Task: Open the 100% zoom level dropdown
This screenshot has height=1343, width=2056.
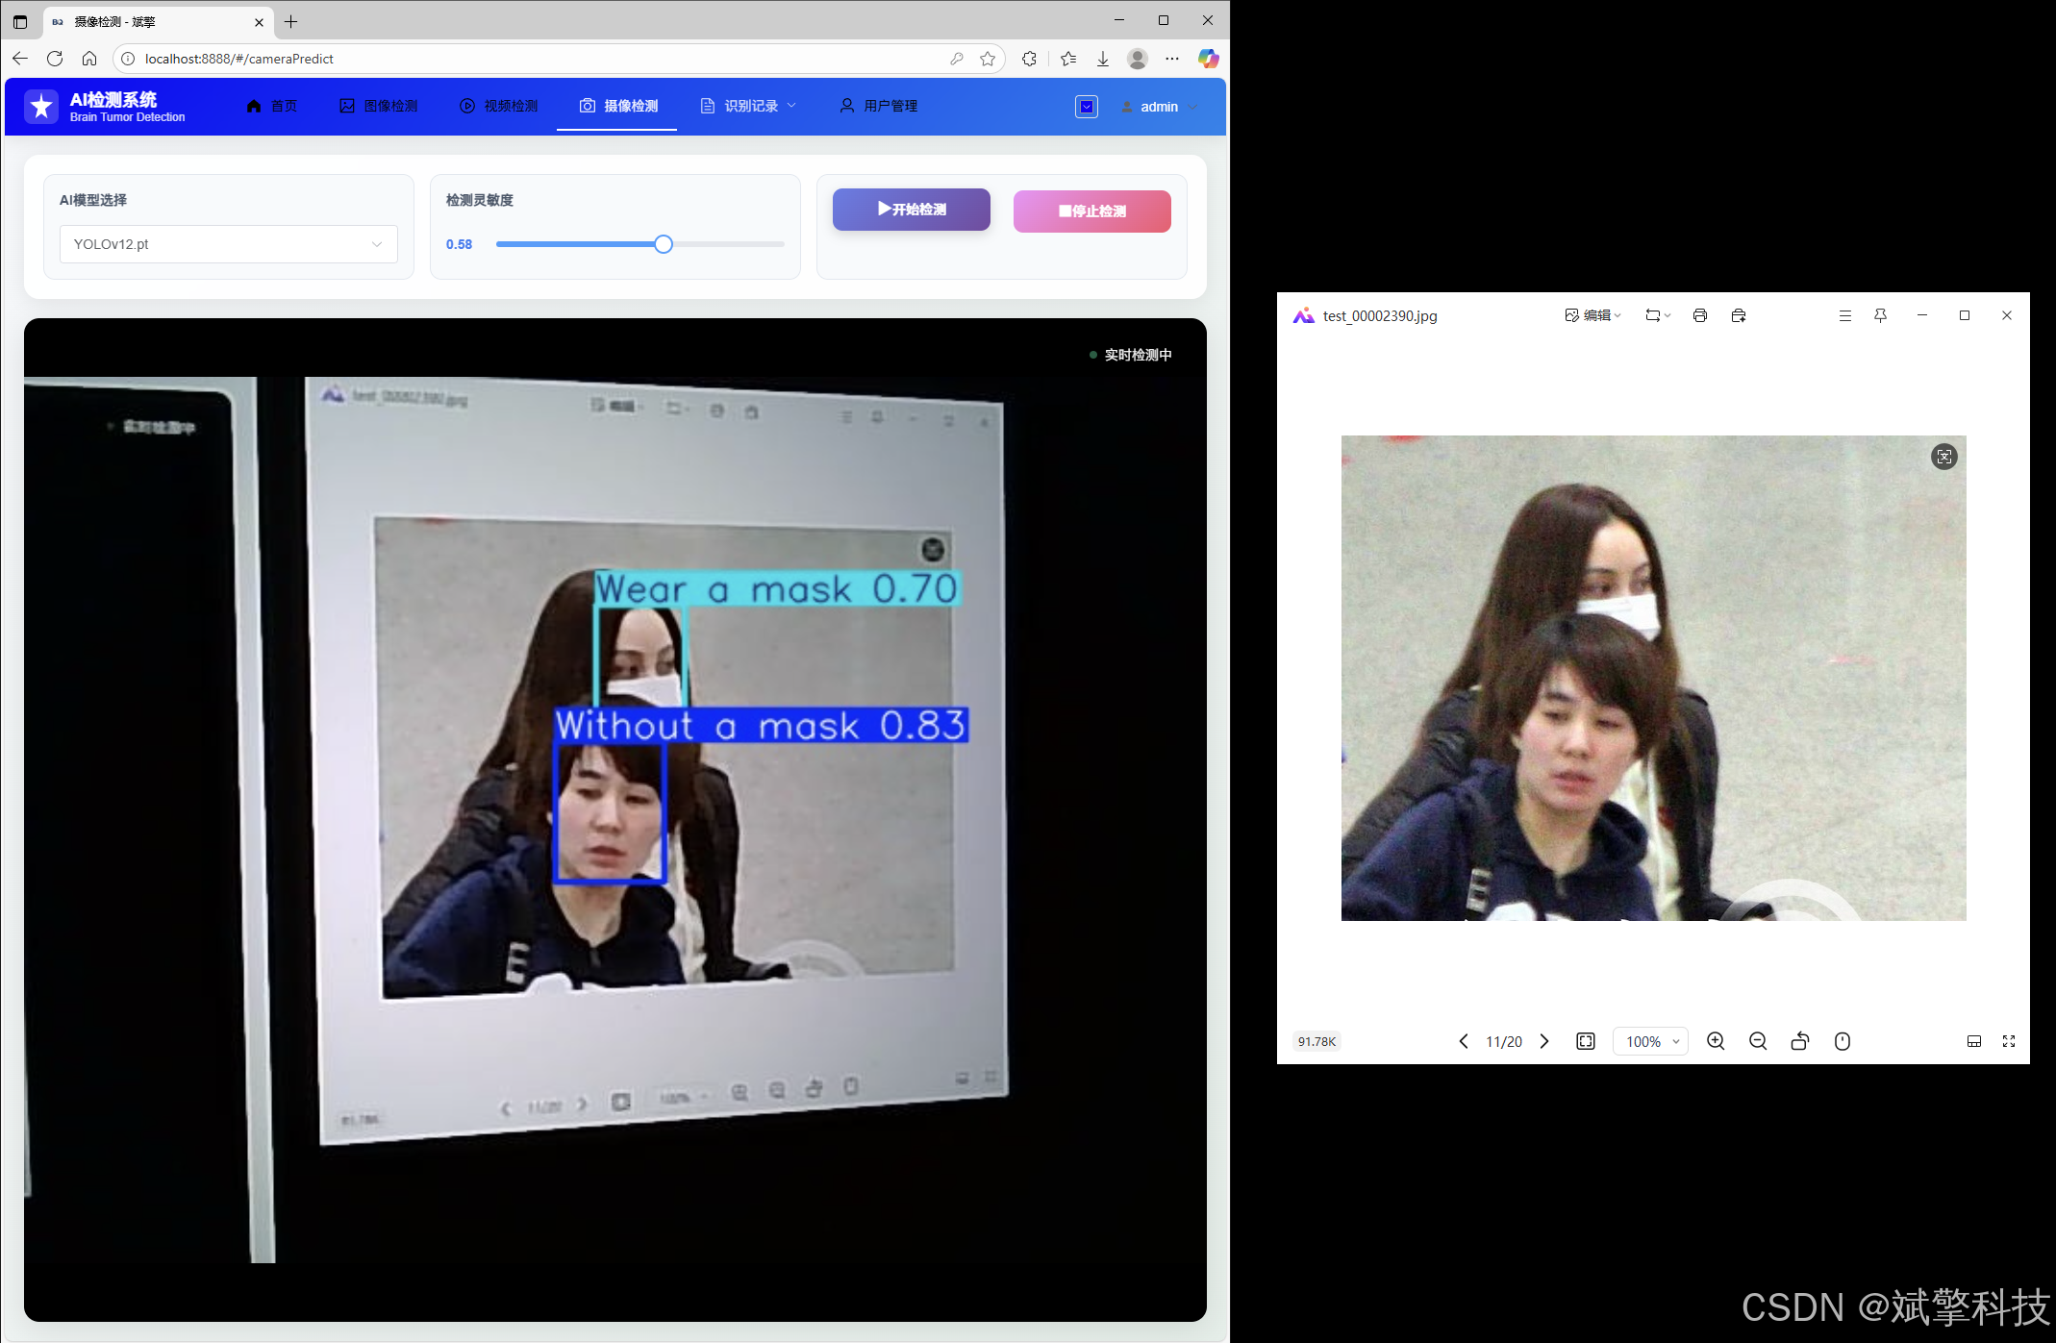Action: pyautogui.click(x=1651, y=1041)
